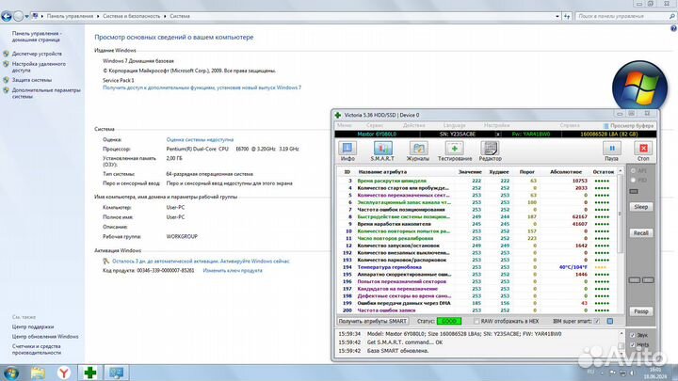Expand the arrow after Система и безопасность breadcrumb
Image resolution: width=678 pixels, height=381 pixels.
click(x=165, y=16)
